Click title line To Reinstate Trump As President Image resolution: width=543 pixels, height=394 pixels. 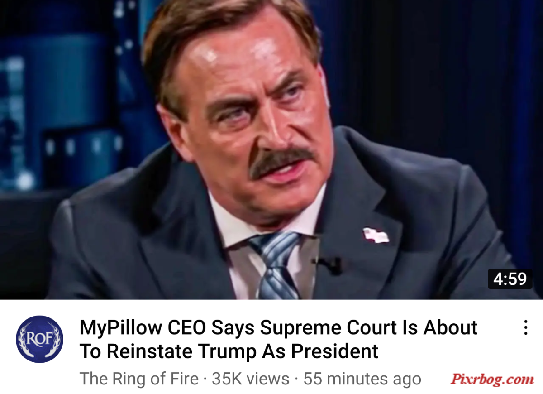[229, 351]
